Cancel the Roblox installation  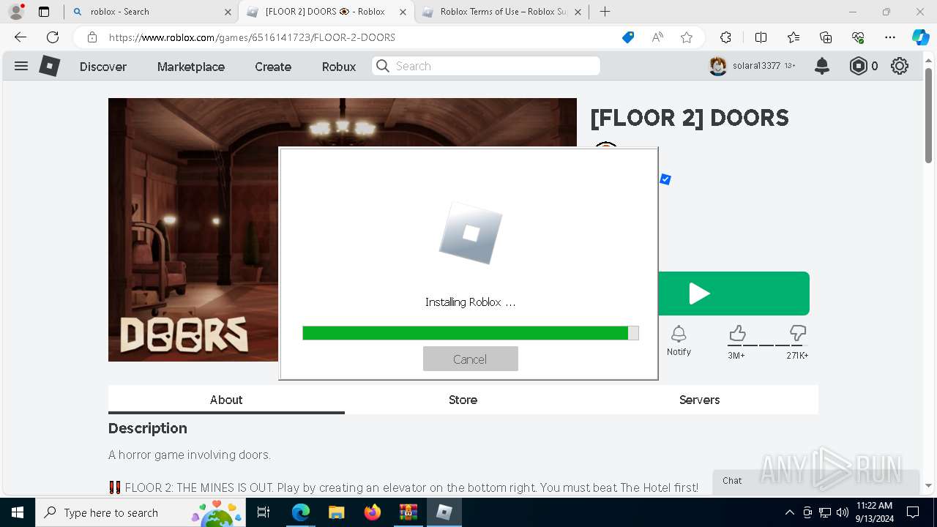470,359
